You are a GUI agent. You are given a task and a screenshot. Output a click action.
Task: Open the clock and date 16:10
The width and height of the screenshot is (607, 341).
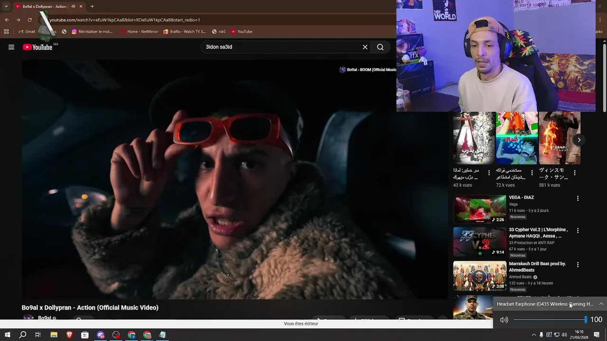click(x=579, y=334)
